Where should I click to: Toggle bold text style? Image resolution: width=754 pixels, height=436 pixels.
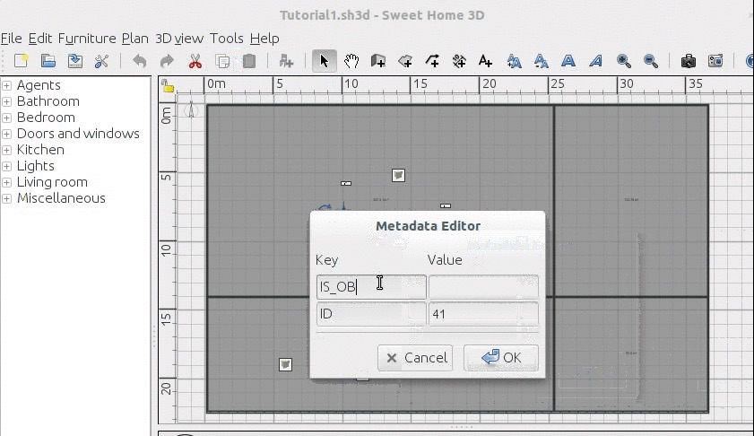click(x=568, y=61)
